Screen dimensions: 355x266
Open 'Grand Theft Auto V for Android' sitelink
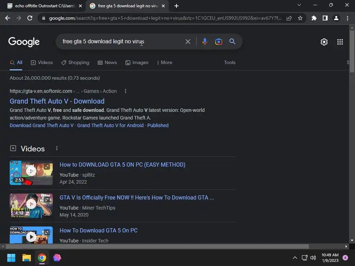(111, 125)
